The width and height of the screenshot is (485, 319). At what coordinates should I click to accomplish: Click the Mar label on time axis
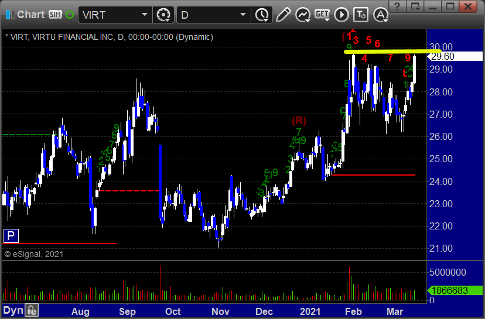pos(395,311)
